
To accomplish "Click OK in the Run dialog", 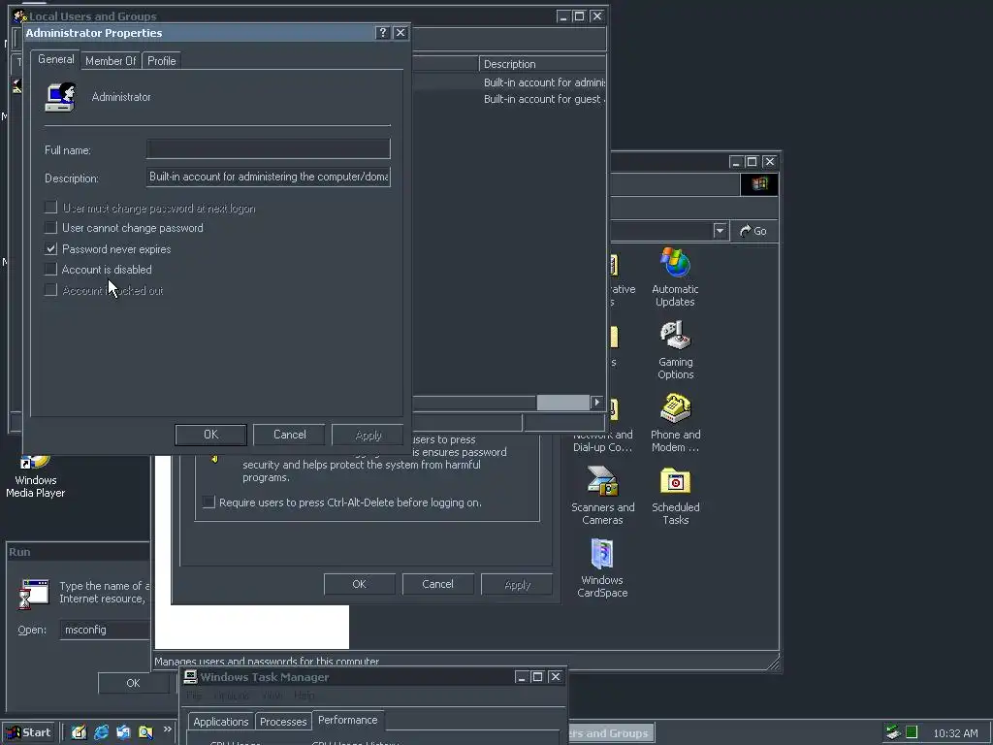I will click(x=133, y=683).
